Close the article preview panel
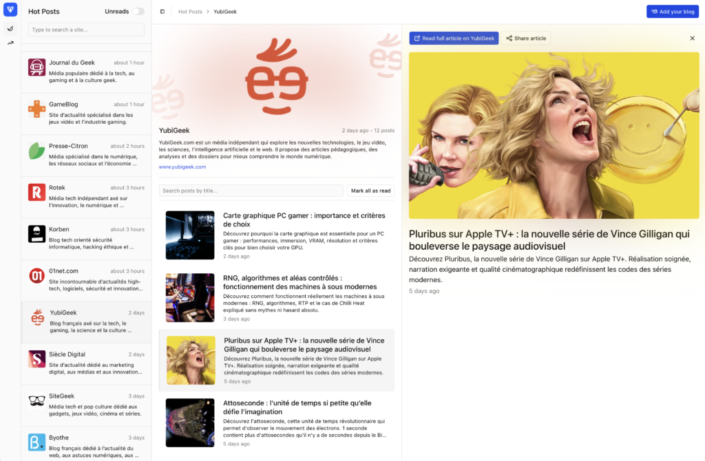705x461 pixels. (692, 39)
